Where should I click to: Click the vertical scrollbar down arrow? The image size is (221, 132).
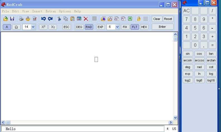pos(176,118)
